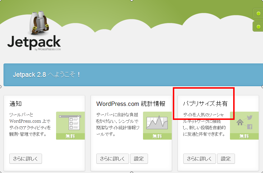Open さらに詳しく under パブリサイズ共有

click(x=199, y=159)
